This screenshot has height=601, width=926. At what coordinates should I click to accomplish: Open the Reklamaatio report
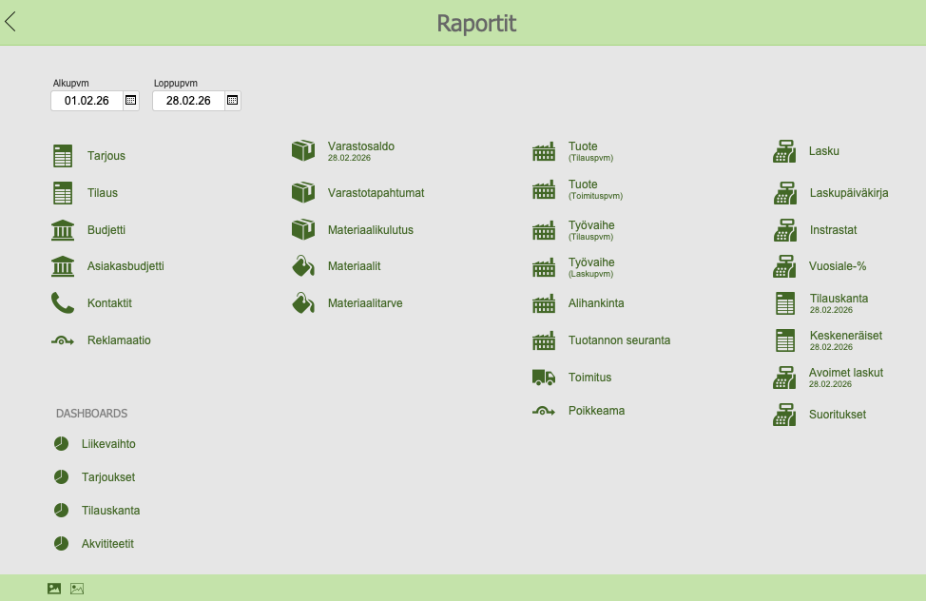point(119,340)
